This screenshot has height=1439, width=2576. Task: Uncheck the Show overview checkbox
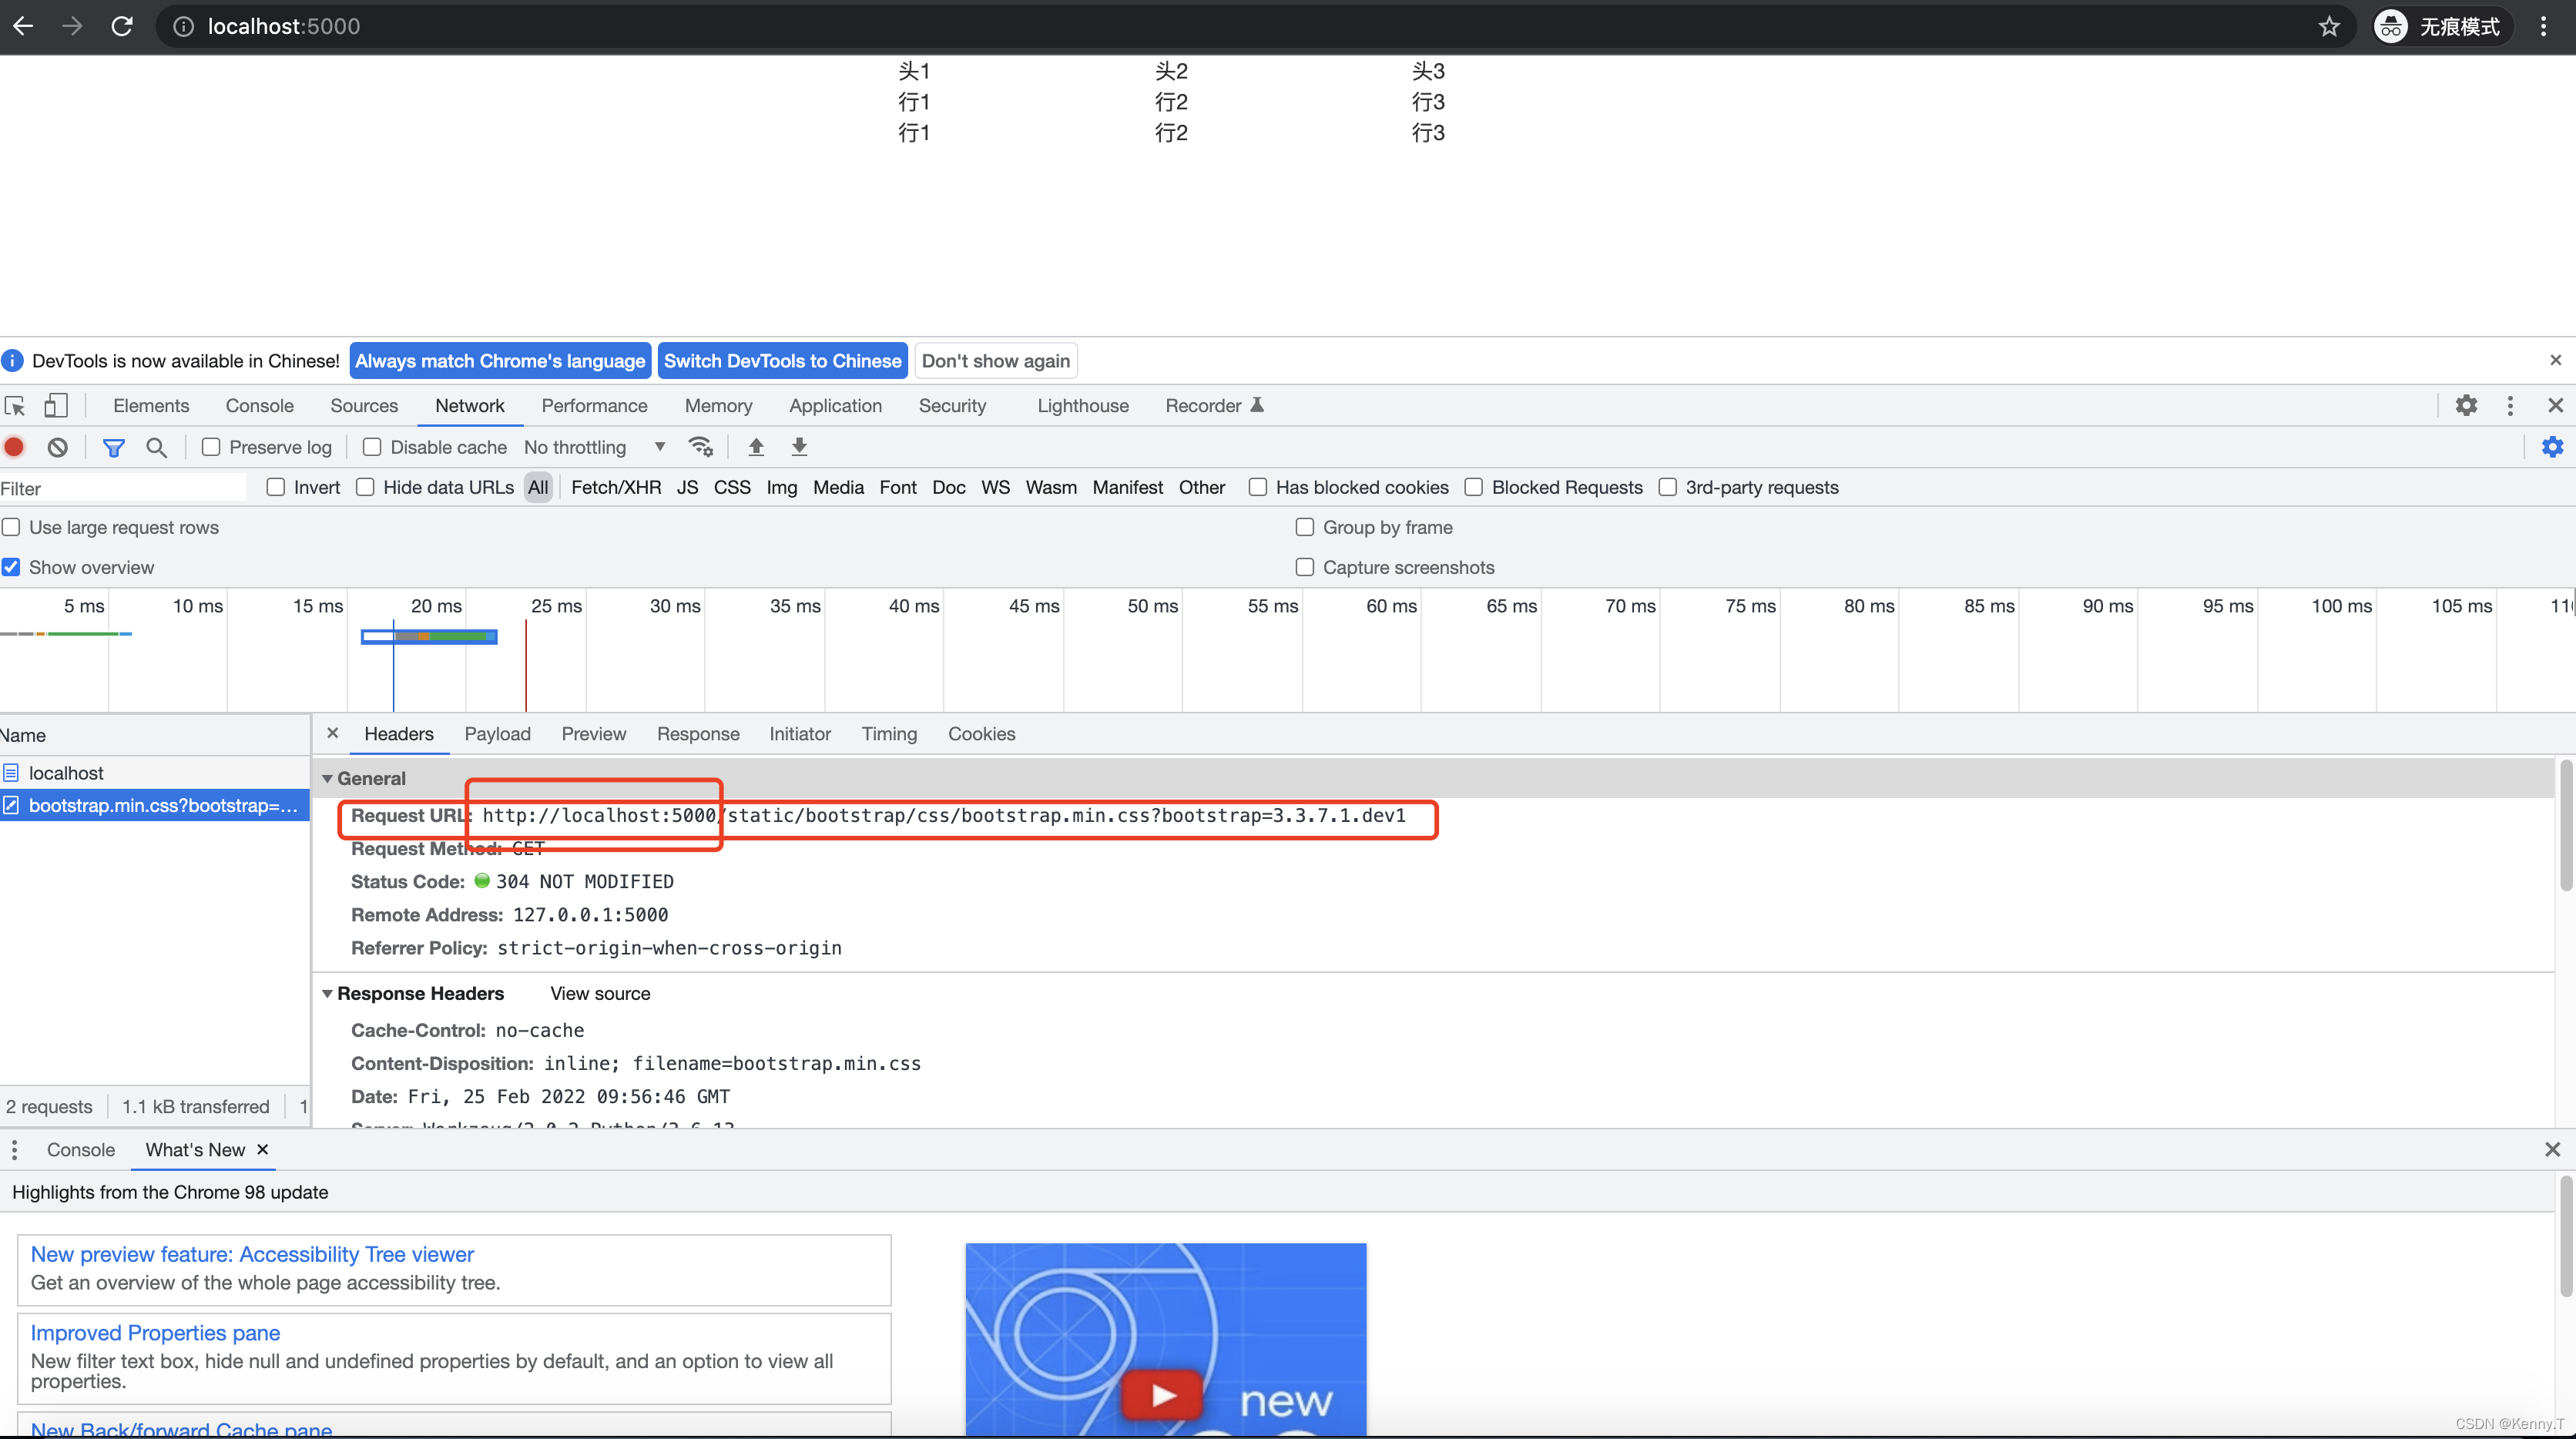pos(11,567)
